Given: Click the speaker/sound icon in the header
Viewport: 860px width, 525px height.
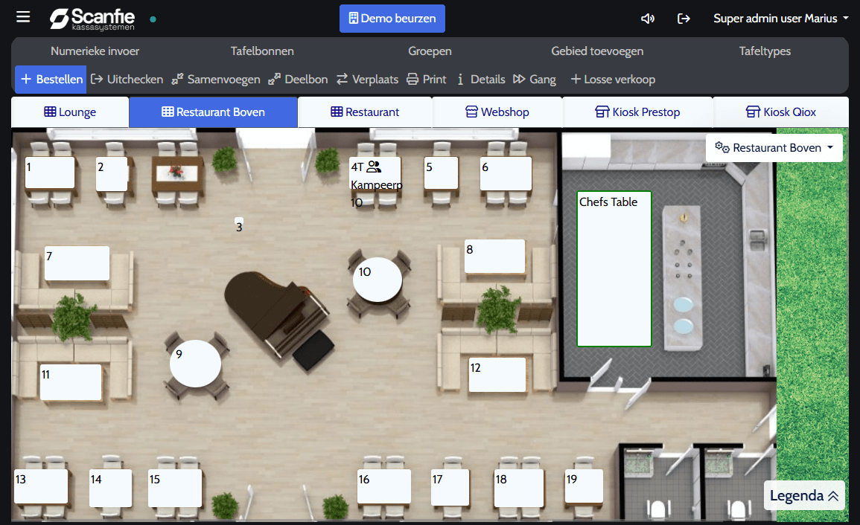Looking at the screenshot, I should coord(648,18).
